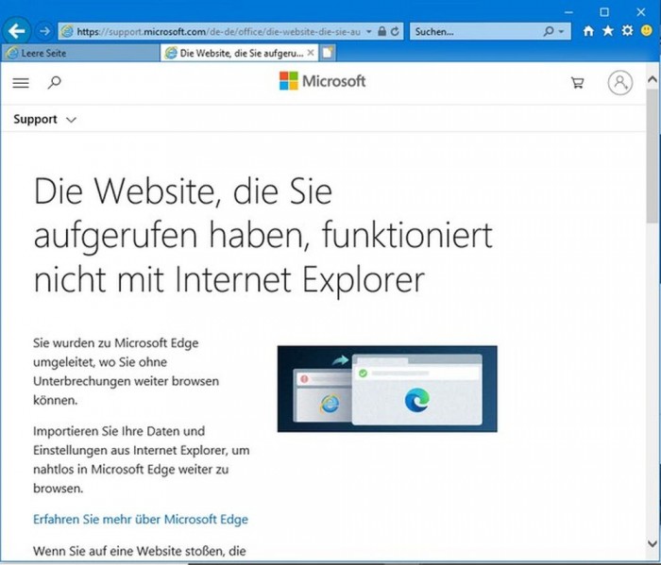Viewport: 661px width, 565px height.
Task: Minimize the Internet Explorer window
Action: click(568, 11)
